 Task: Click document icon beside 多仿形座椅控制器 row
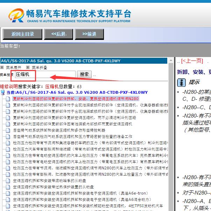(x=8, y=130)
